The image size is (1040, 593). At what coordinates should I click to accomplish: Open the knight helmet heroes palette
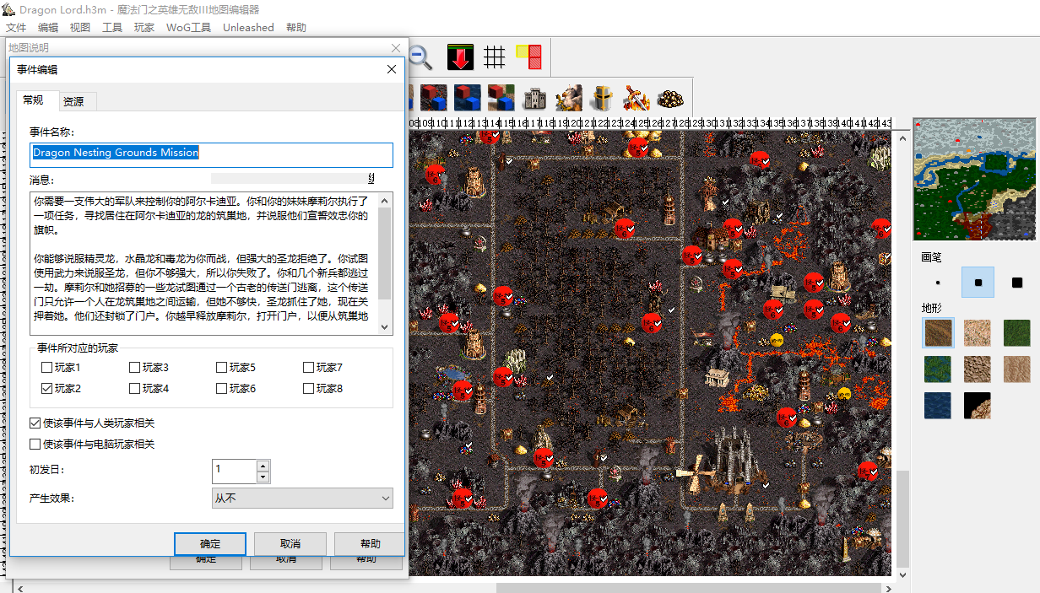603,98
